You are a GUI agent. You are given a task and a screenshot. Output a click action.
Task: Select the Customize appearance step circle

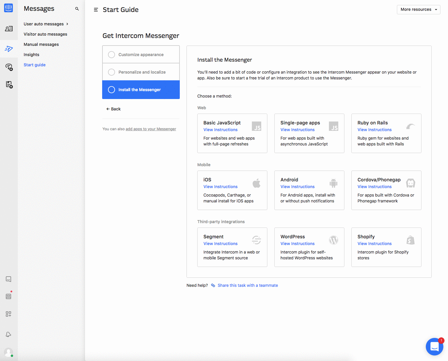(111, 55)
